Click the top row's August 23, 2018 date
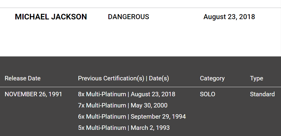The width and height of the screenshot is (281, 136). (x=229, y=17)
